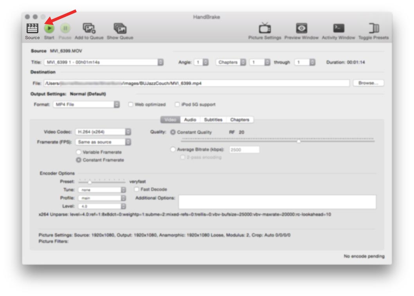Open the ending chapter dropdown after through
Viewport: 414px width, 296px height.
[x=305, y=62]
